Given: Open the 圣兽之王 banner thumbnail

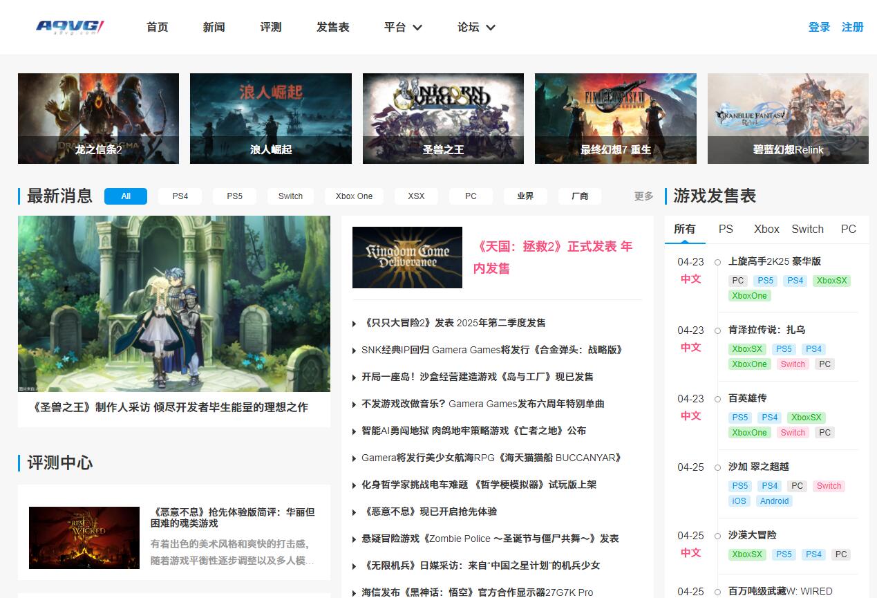Looking at the screenshot, I should tap(443, 119).
